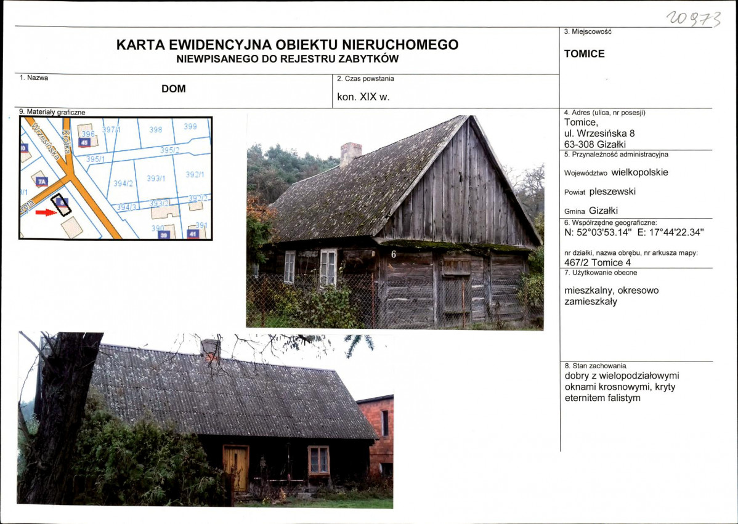Select the Powiat value 'pleszewski'
The width and height of the screenshot is (738, 524).
click(612, 191)
